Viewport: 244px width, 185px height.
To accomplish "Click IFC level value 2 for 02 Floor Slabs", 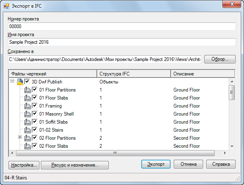I will (x=101, y=146).
